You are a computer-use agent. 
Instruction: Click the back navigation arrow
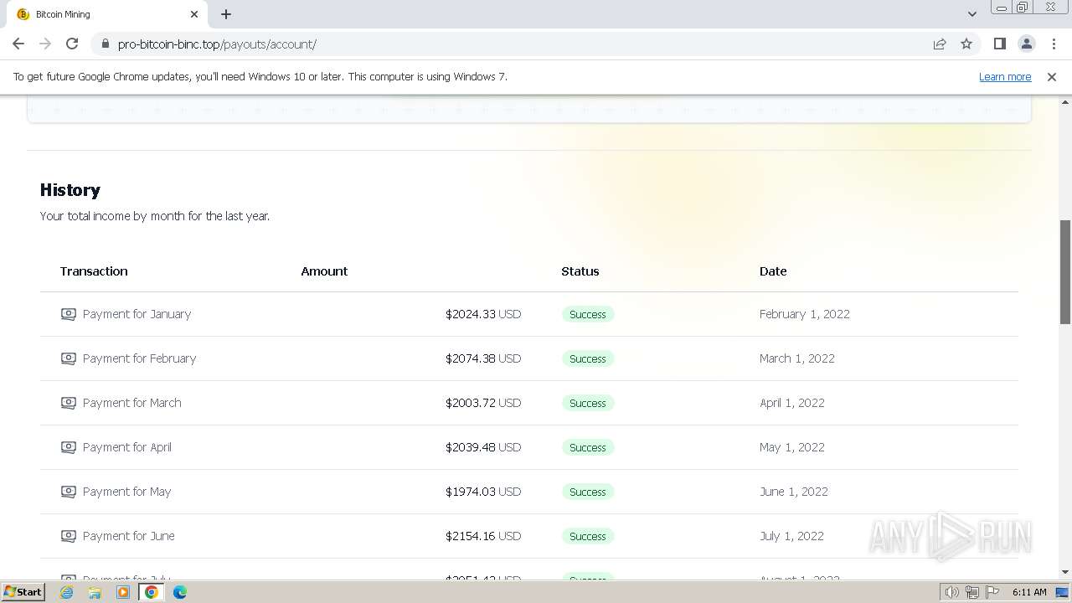click(x=18, y=44)
